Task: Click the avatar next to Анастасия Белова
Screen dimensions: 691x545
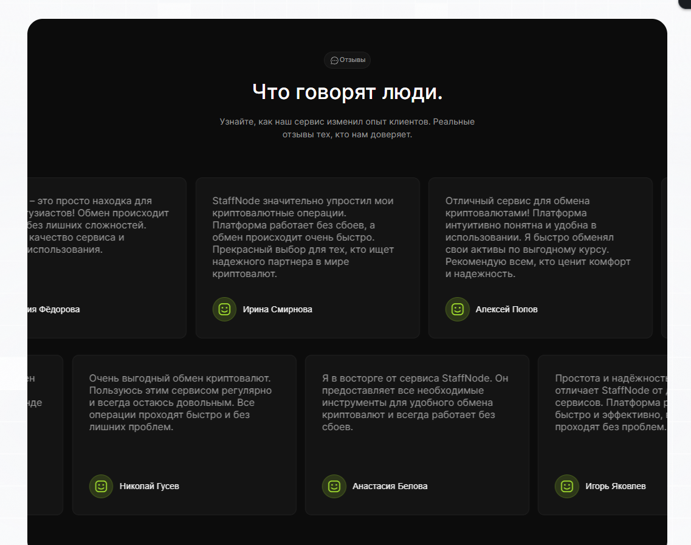Action: coord(334,486)
